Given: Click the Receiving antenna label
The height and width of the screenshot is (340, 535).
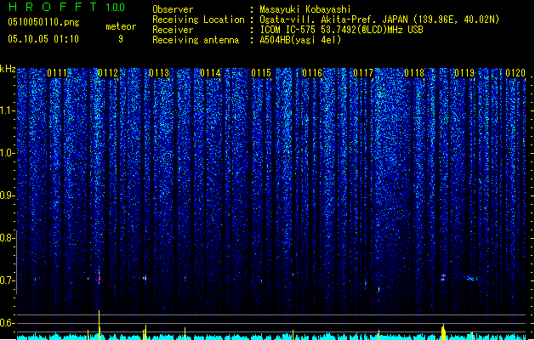Looking at the screenshot, I should pos(196,40).
